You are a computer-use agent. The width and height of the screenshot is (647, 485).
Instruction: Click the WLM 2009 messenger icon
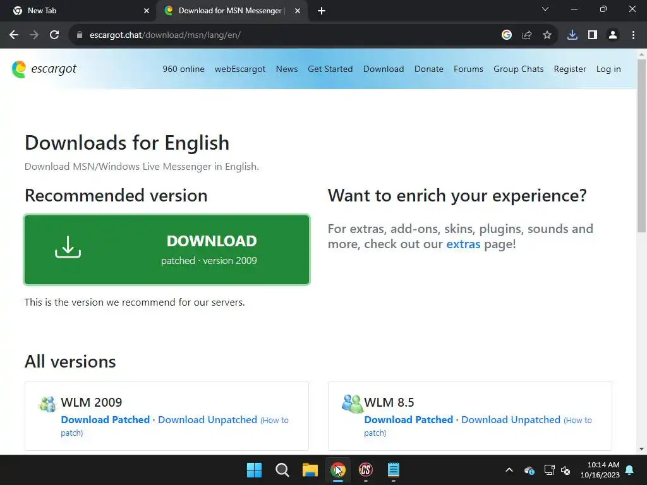pos(47,404)
